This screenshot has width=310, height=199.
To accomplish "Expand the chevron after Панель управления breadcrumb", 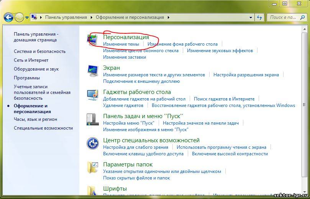I will pos(91,17).
